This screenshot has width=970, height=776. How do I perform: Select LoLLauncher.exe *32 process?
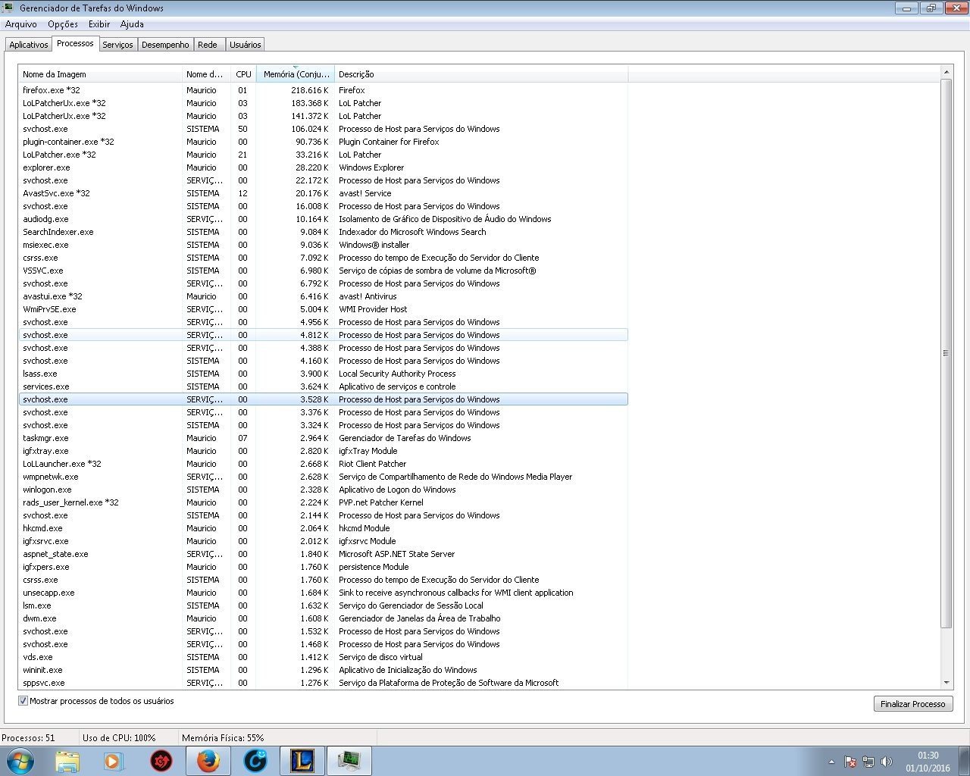[x=324, y=464]
